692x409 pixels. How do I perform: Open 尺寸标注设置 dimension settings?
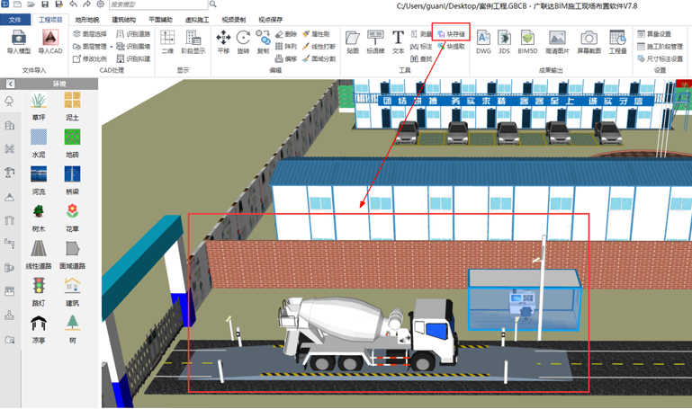click(x=661, y=58)
